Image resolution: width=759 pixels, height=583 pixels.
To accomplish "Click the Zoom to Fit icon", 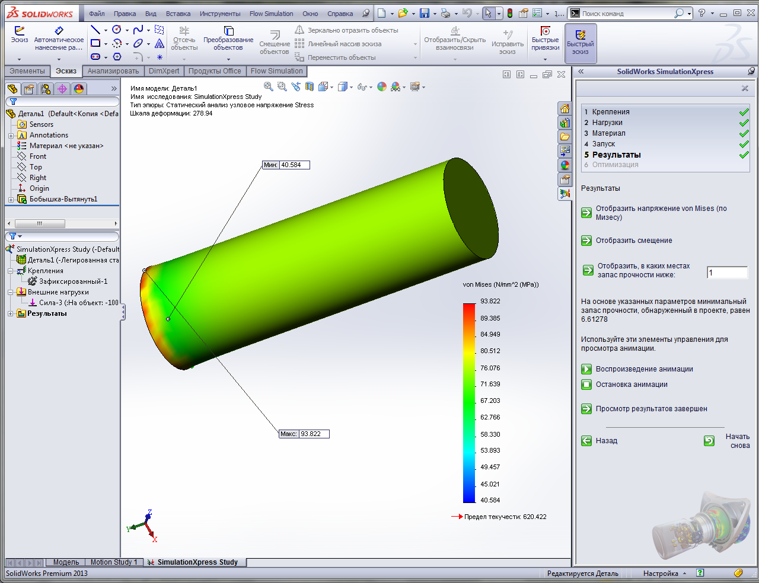I will 269,87.
